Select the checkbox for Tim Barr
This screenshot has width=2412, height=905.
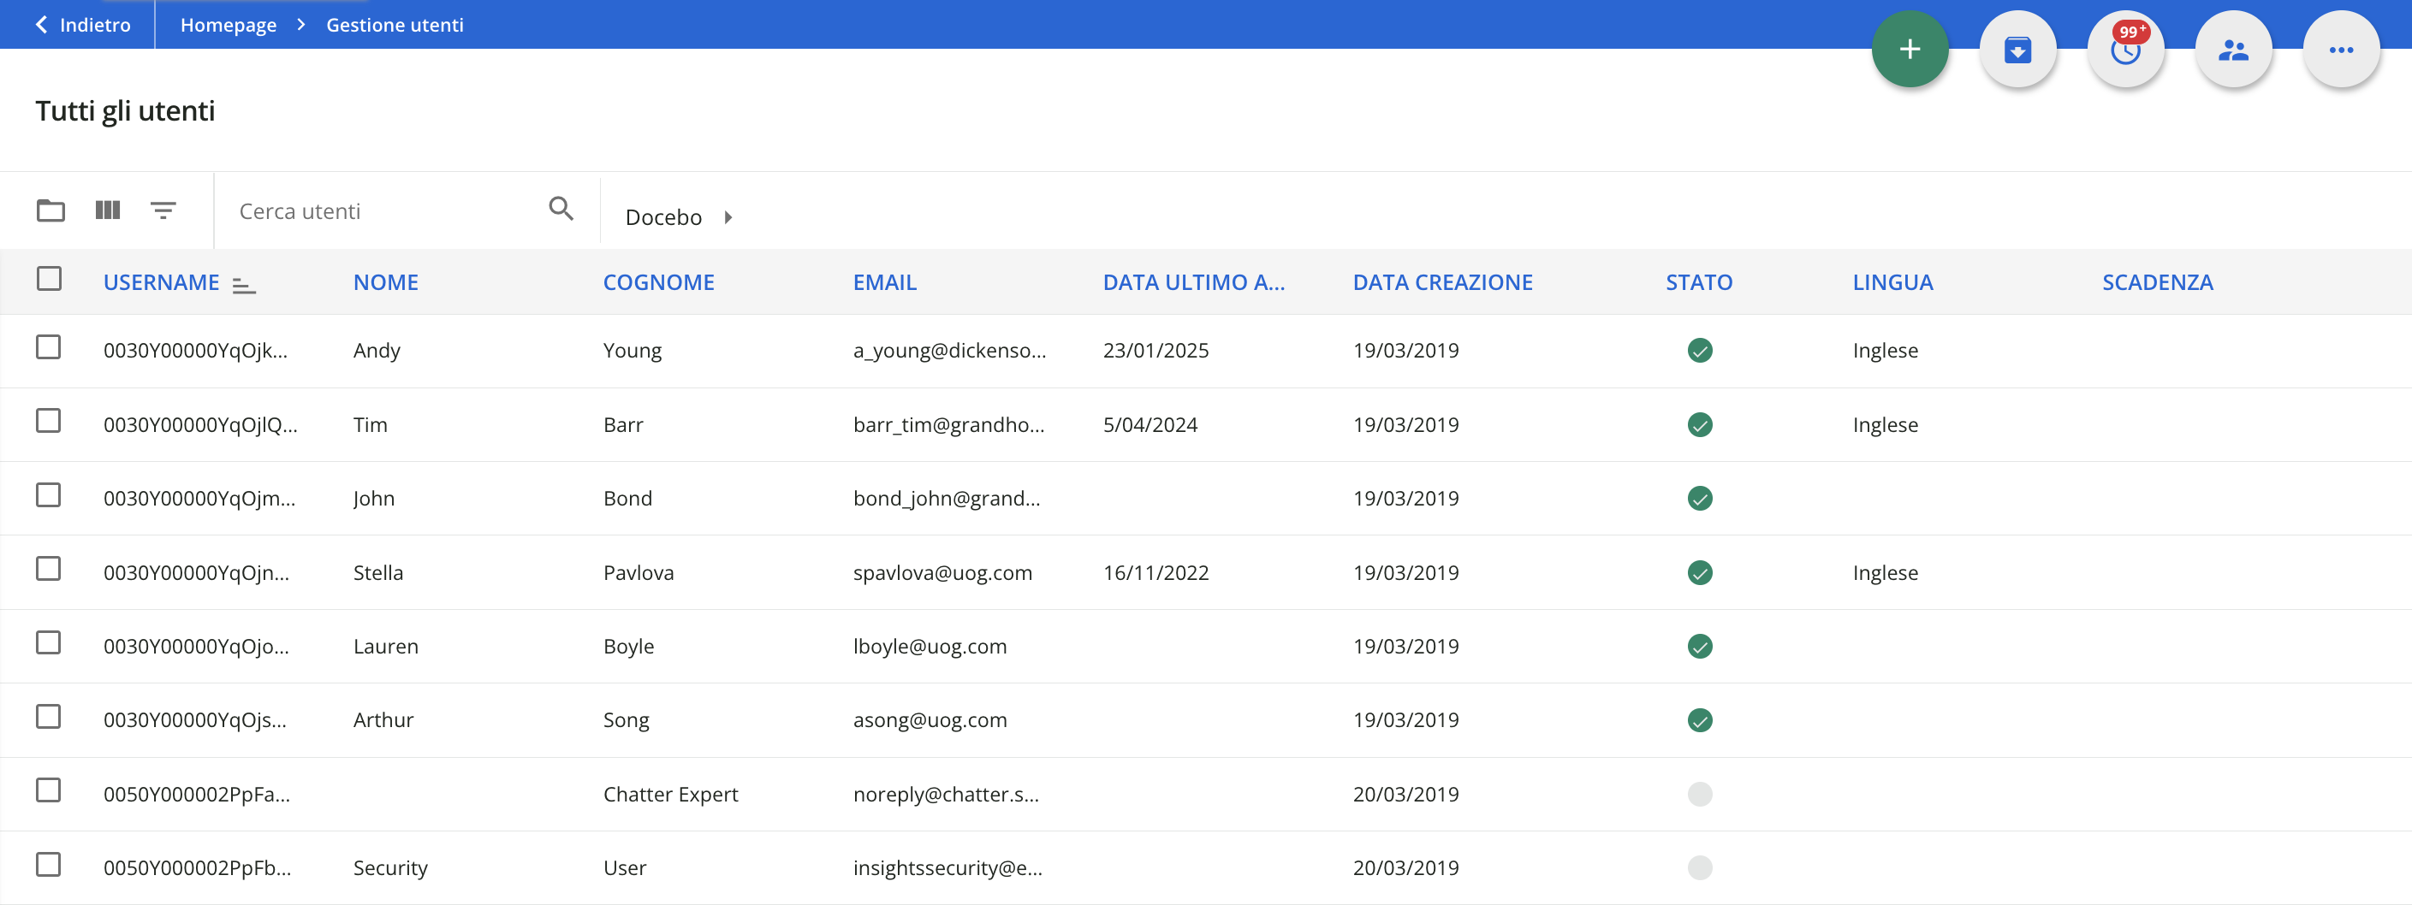(x=49, y=421)
